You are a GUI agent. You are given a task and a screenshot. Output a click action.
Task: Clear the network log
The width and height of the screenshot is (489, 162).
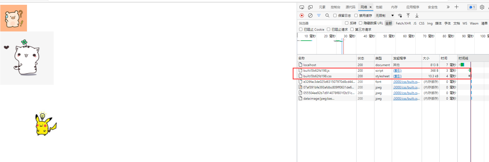(x=310, y=15)
